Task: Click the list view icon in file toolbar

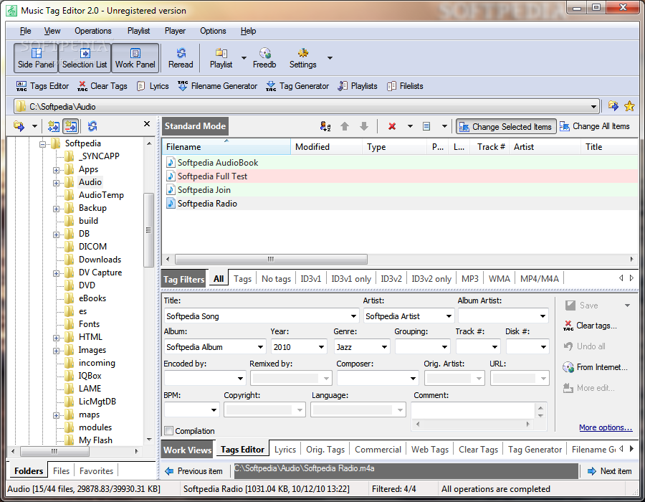Action: (426, 126)
